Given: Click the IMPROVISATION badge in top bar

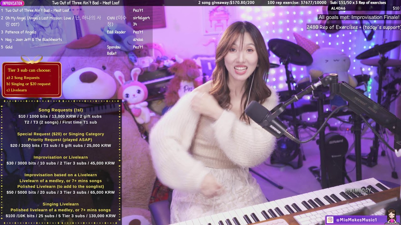Looking at the screenshot, I should click(12, 3).
